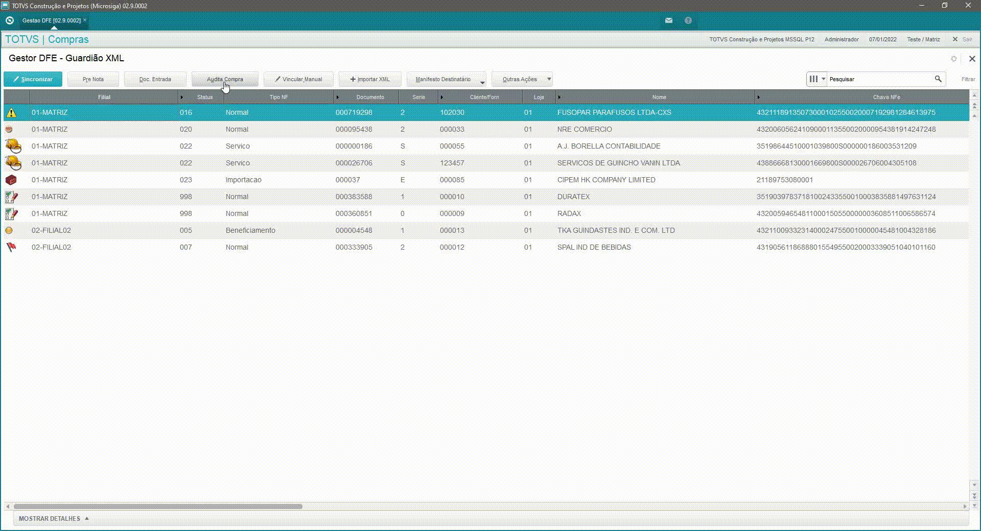Click the date 07/01/2022 in header
Viewport: 981px width, 531px height.
coord(882,39)
